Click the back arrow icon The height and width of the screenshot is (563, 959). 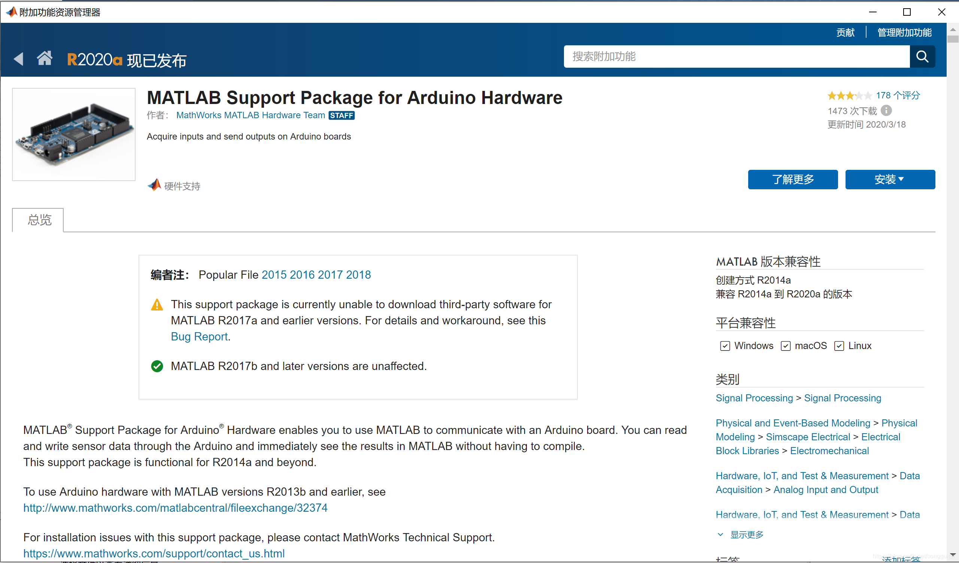(x=18, y=59)
